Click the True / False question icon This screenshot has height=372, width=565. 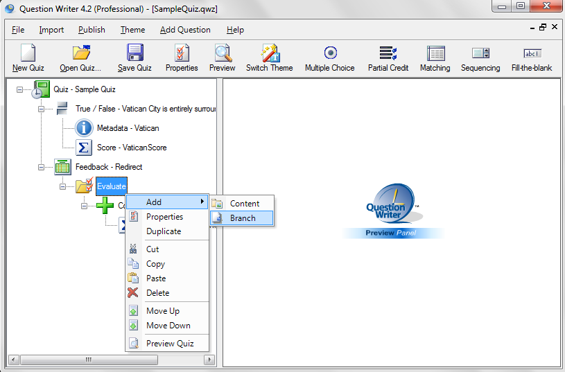(x=62, y=109)
